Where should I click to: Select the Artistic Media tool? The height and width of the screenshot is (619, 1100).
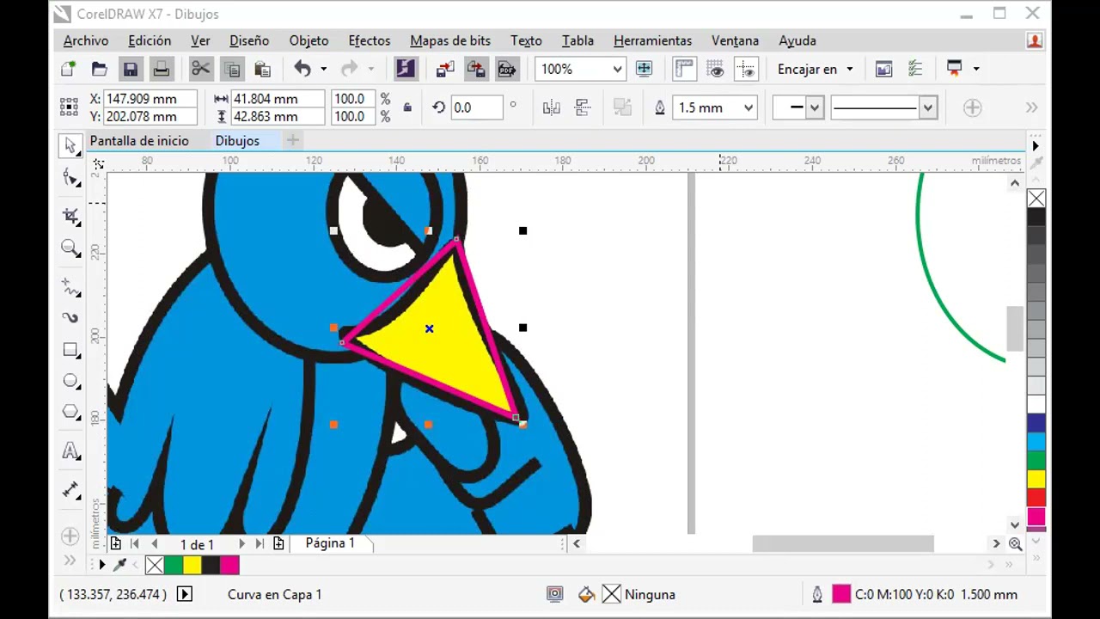tap(70, 318)
